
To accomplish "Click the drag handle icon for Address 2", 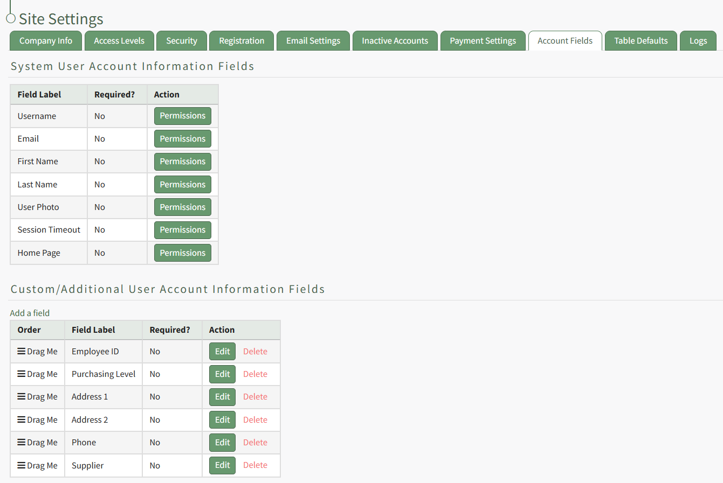I will tap(22, 419).
